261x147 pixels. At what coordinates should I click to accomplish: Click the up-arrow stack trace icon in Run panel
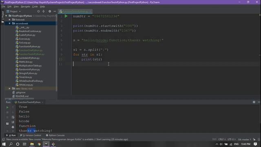tap(13, 107)
